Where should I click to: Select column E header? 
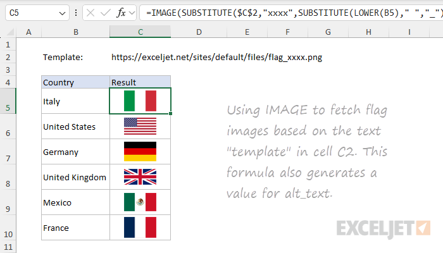point(247,32)
